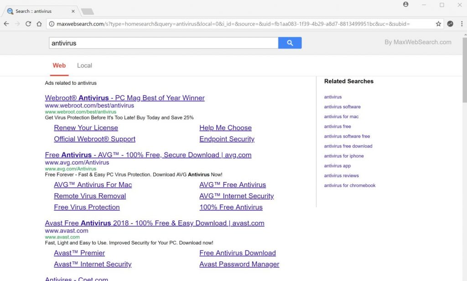Select related search 'antivirus reviews'
The height and width of the screenshot is (281, 467).
point(341,176)
